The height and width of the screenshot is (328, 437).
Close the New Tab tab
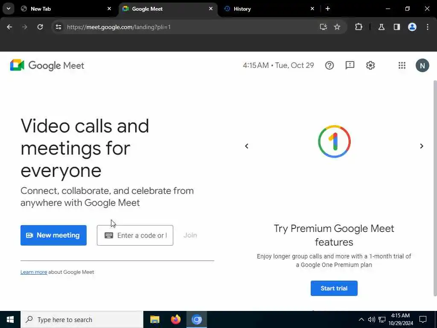[109, 9]
